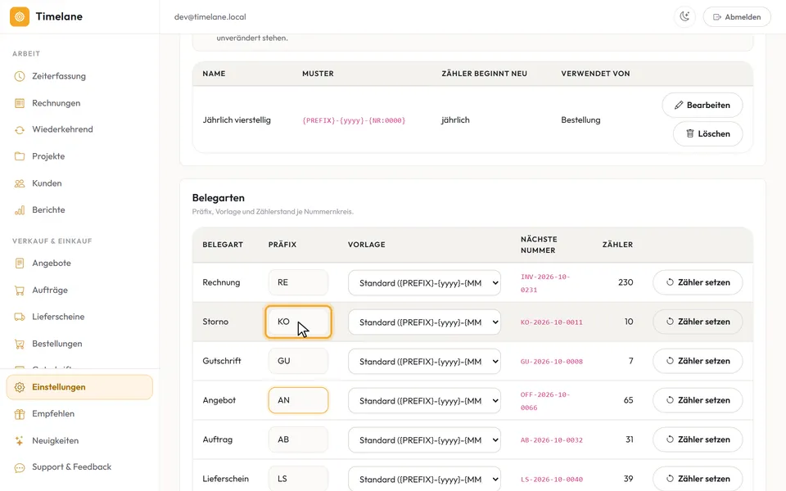Image resolution: width=786 pixels, height=491 pixels.
Task: Click Löschen for Jährlich vierstellig
Action: click(x=707, y=133)
